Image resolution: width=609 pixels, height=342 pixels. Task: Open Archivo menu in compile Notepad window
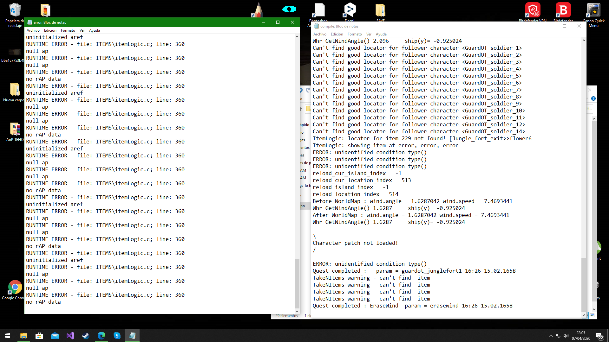[320, 34]
